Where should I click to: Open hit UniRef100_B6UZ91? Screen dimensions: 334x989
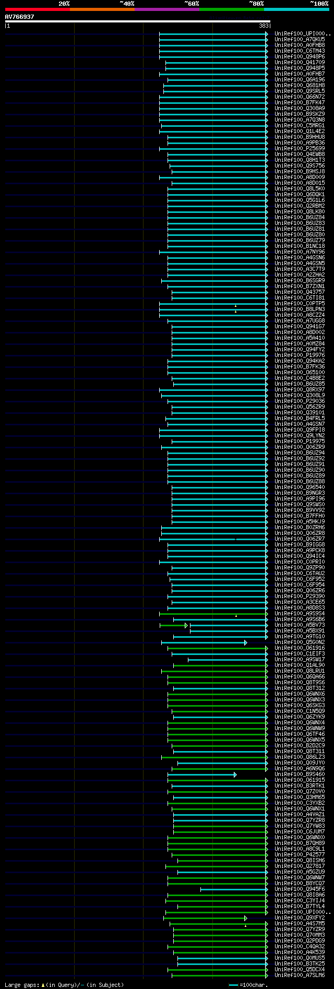[300, 464]
